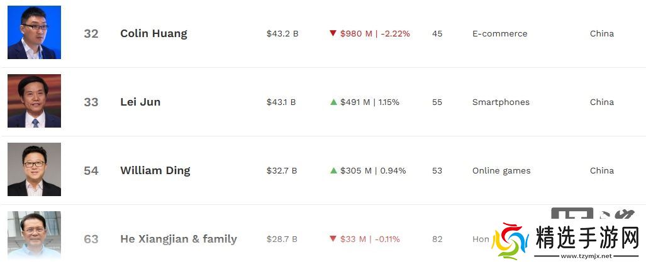The width and height of the screenshot is (646, 264).
Task: Open the Lei Jun name link
Action: click(x=140, y=102)
